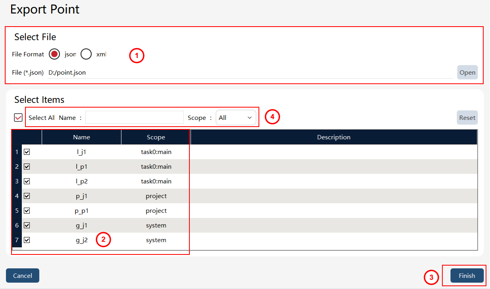Click row number 4 in the table
The height and width of the screenshot is (289, 490).
coord(17,196)
